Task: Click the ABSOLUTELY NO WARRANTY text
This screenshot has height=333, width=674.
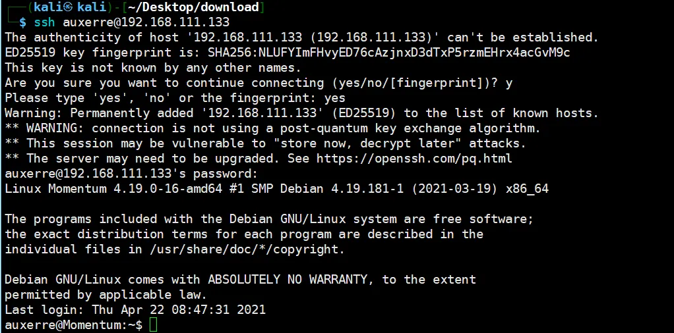Action: point(288,280)
